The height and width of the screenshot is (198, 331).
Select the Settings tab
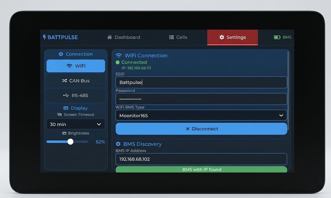click(x=232, y=37)
